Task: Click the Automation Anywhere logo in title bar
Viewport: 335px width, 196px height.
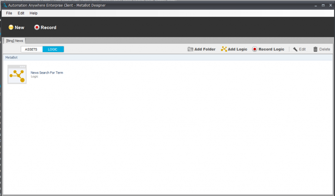Action: click(5, 5)
